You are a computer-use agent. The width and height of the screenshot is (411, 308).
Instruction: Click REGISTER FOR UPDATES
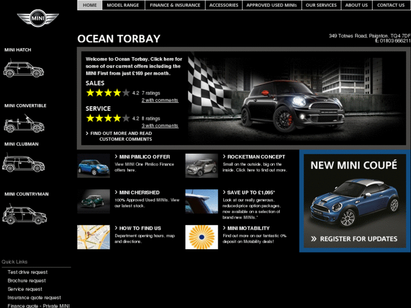[x=354, y=239]
